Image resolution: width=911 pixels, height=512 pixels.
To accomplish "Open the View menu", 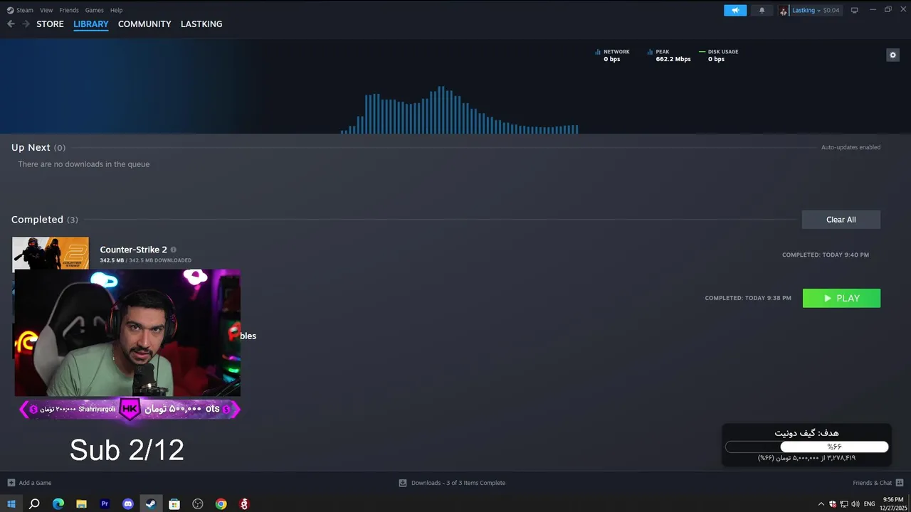I will coord(46,10).
